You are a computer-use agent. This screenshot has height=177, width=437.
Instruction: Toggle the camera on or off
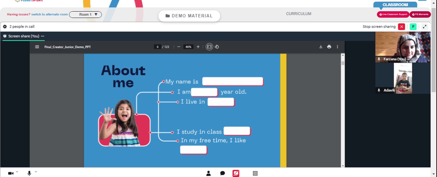point(11,174)
